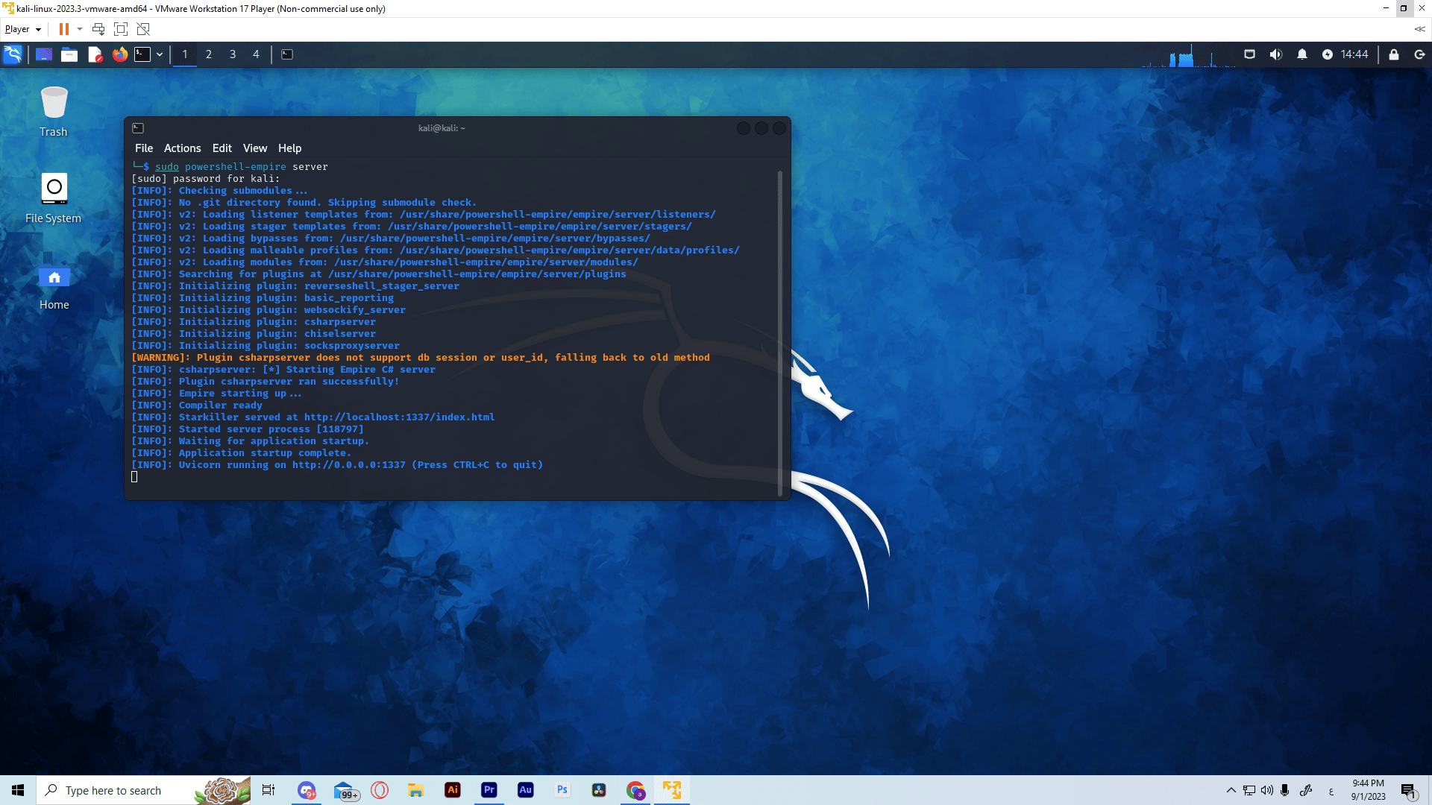Toggle VMware full screen mode
Image resolution: width=1432 pixels, height=805 pixels.
pyautogui.click(x=121, y=29)
